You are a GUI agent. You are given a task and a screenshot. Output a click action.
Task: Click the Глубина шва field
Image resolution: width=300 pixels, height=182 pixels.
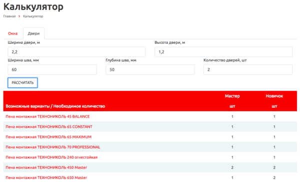tap(150, 70)
